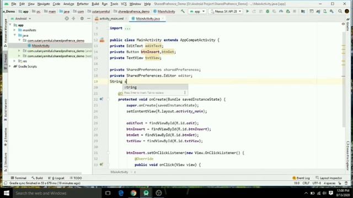Screen dimensions: 353x198
Task: Open the File menu
Action: tap(13, 4)
